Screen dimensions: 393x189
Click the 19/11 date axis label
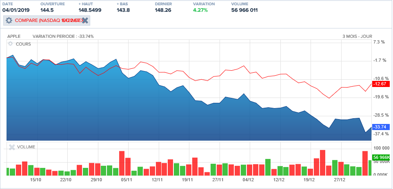(x=187, y=180)
